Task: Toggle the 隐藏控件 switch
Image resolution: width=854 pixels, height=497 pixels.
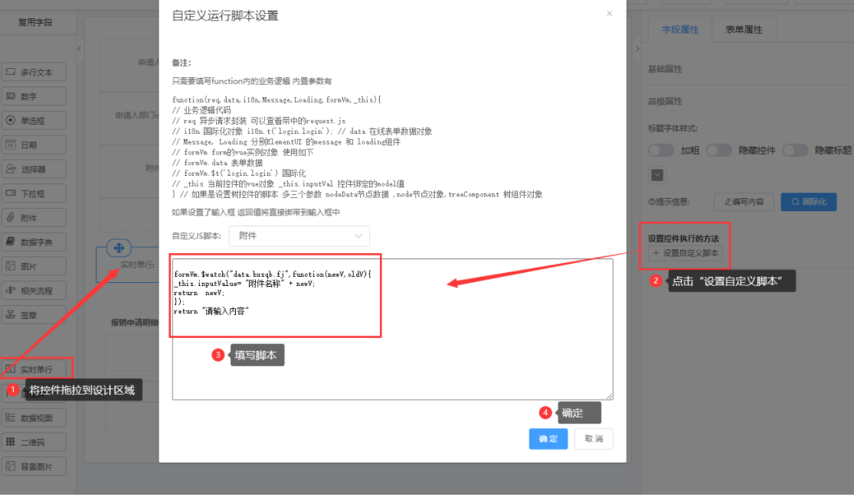Action: click(719, 151)
